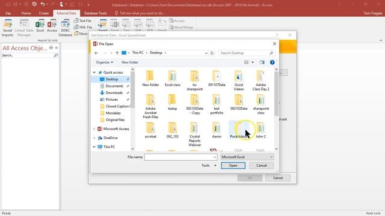Click the New folder button

[130, 62]
